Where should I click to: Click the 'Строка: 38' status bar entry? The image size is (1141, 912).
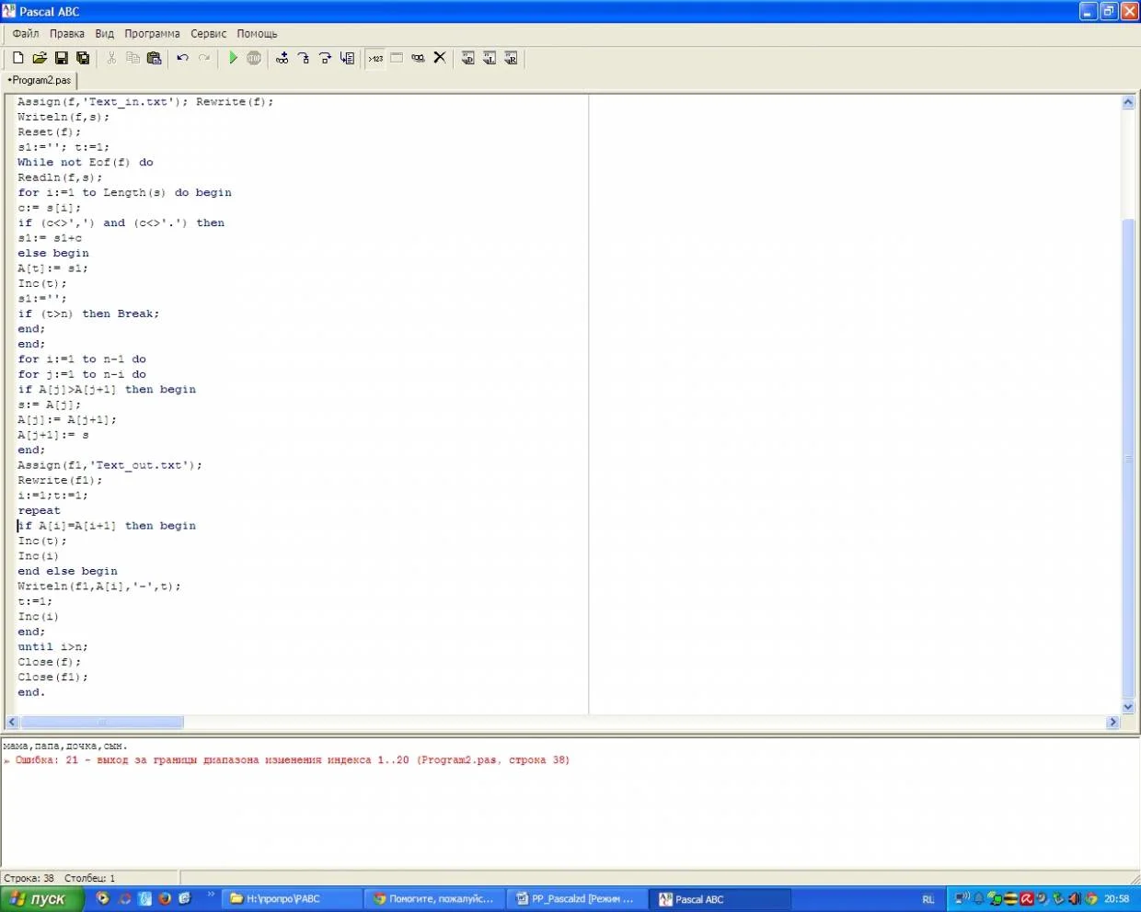pos(29,878)
